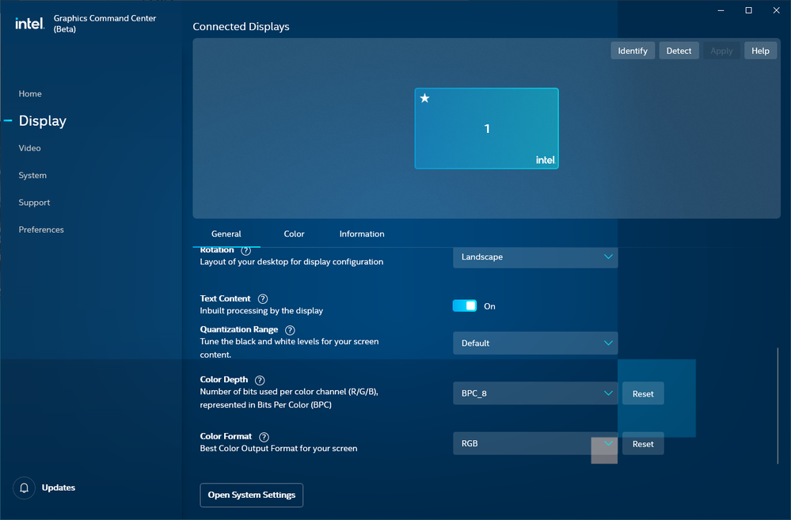Open the Quantization Range dropdown
Viewport: 791px width, 520px height.
[x=535, y=344]
